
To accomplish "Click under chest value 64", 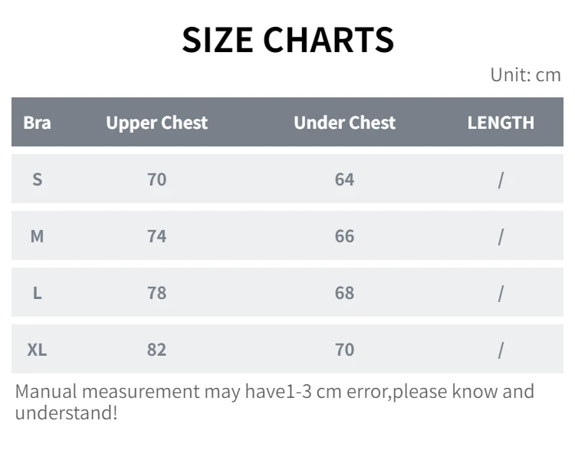I will [345, 179].
